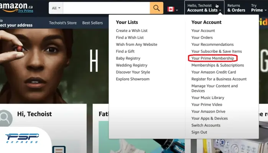Open Baby Registry
Screen dimensions: 268x153
pos(128,58)
